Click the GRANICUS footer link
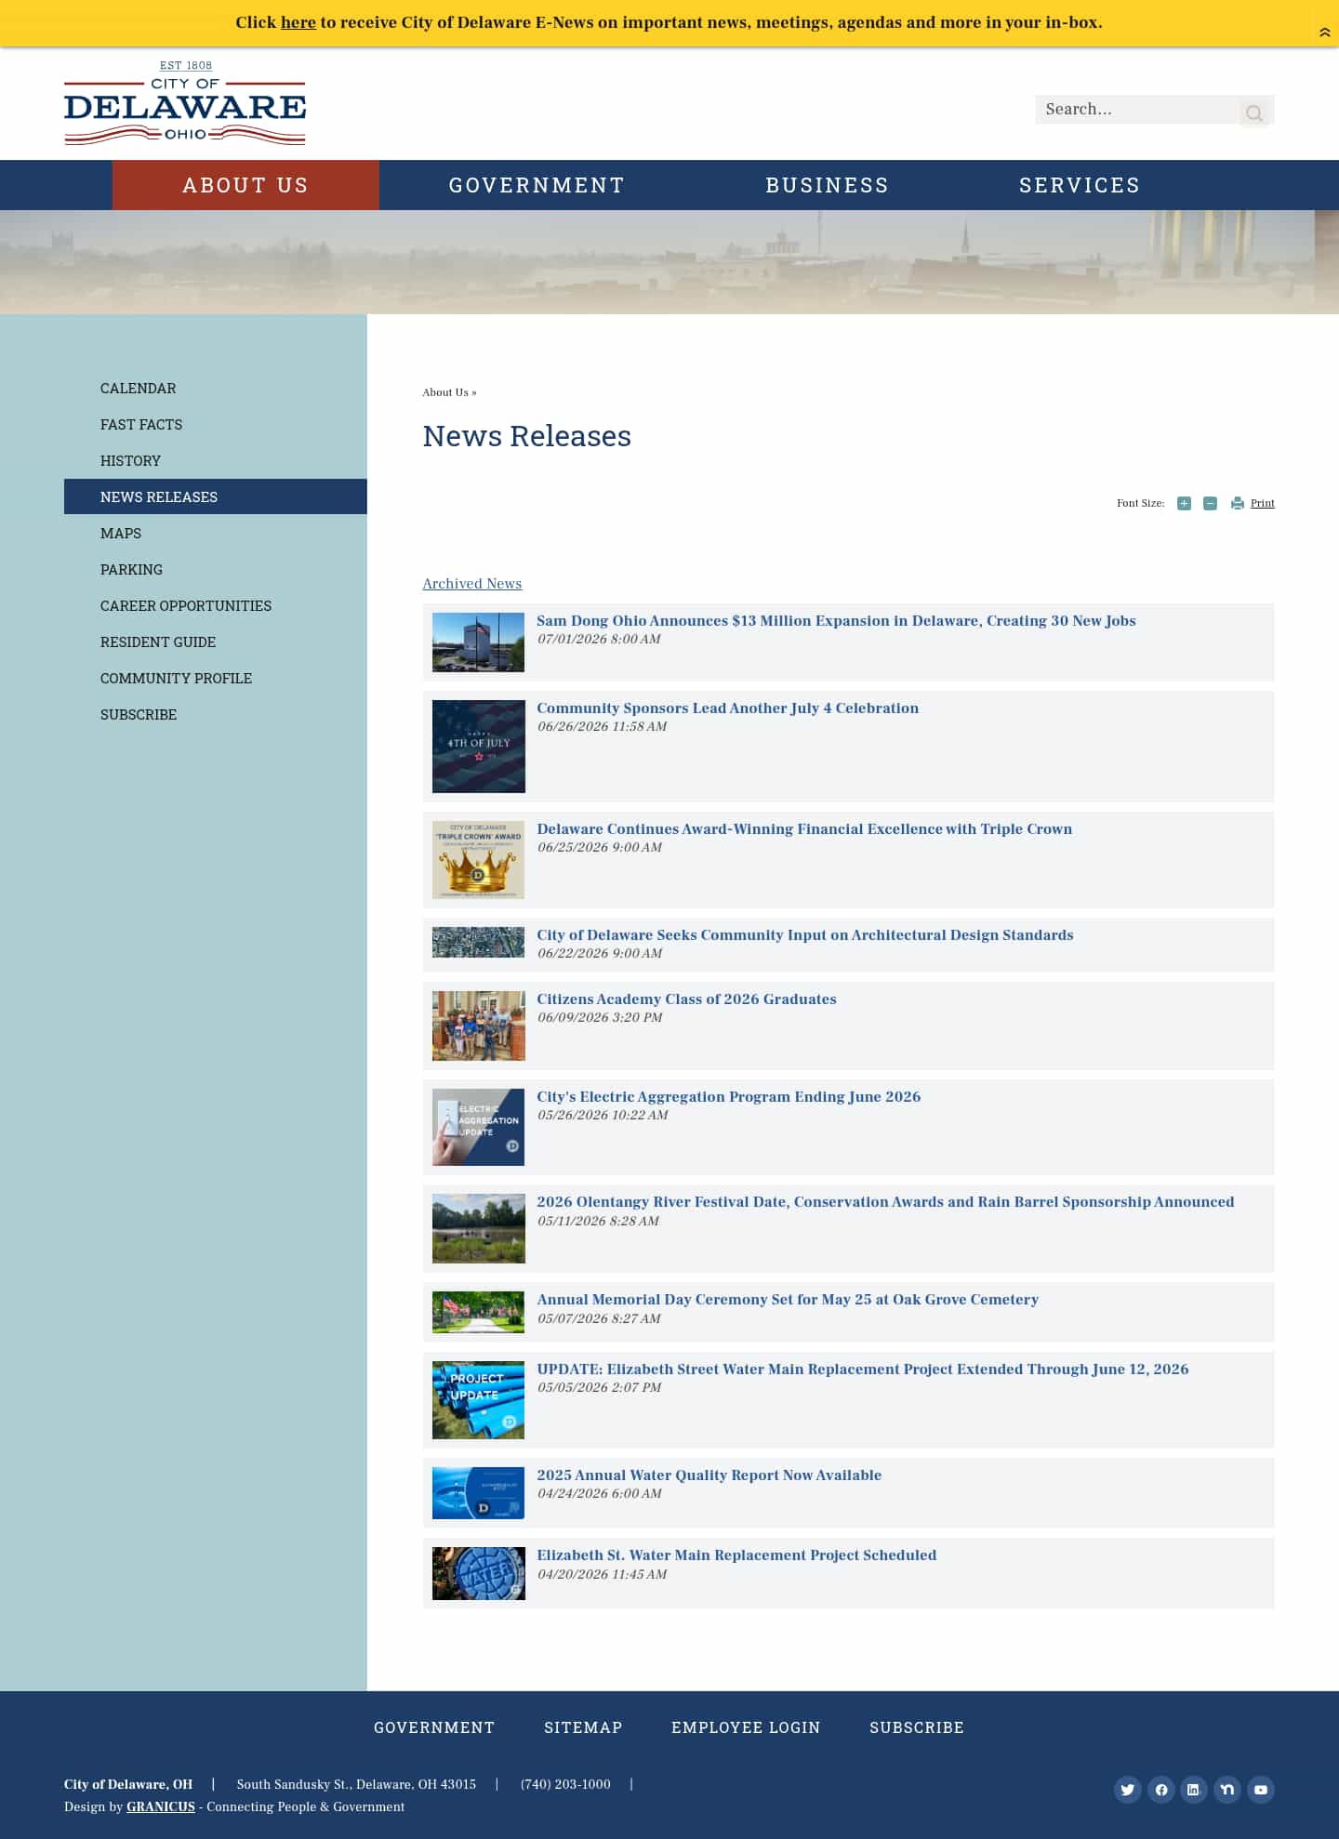The width and height of the screenshot is (1339, 1839). (161, 1806)
